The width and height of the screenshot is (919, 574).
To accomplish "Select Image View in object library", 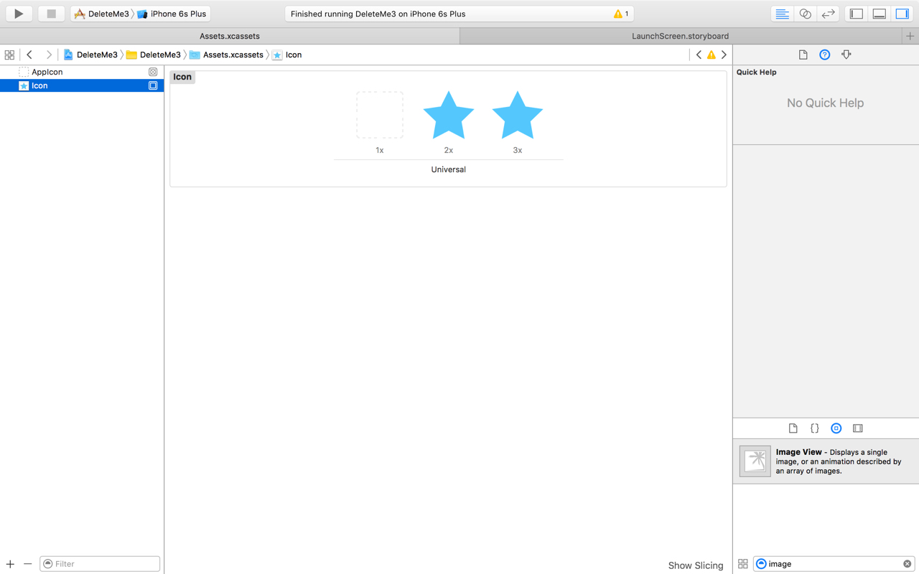I will [x=826, y=461].
